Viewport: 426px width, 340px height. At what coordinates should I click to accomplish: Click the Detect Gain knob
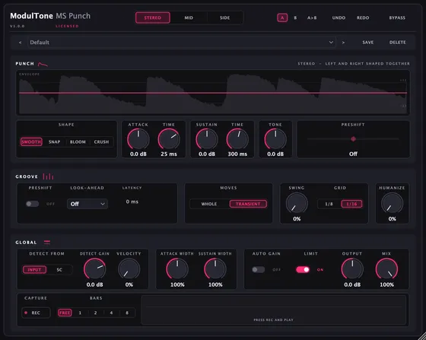[94, 269]
